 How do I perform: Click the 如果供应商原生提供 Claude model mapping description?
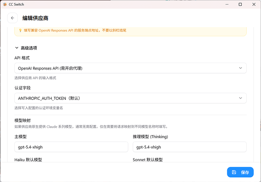[x=91, y=126]
